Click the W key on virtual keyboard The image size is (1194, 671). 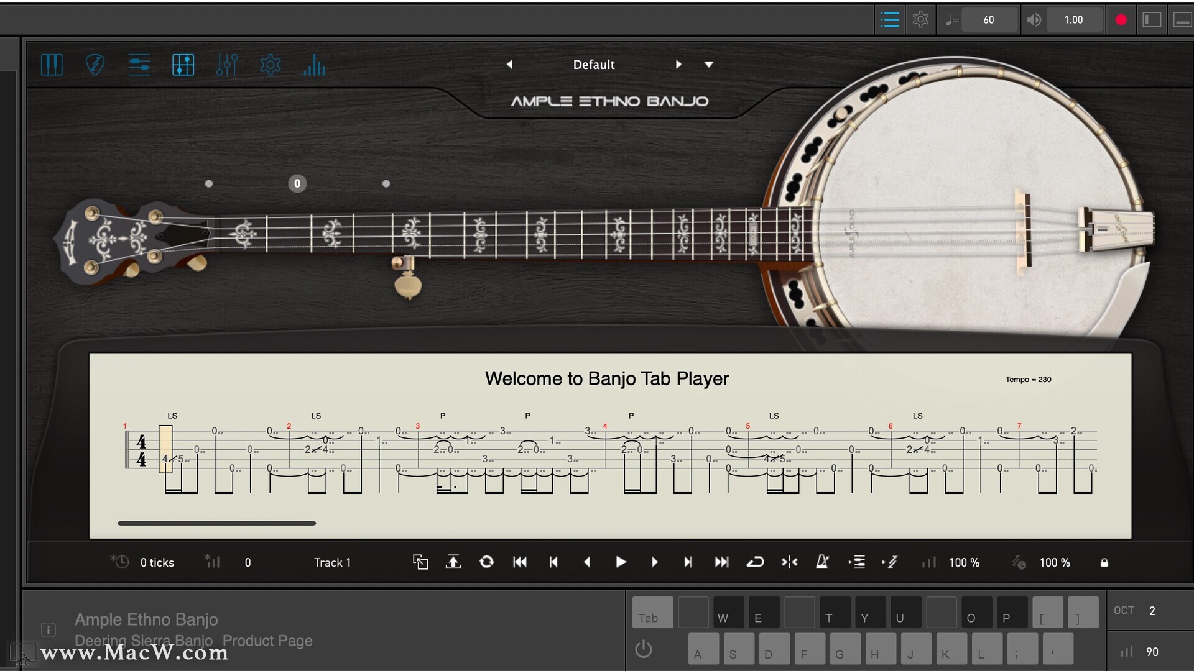point(729,611)
